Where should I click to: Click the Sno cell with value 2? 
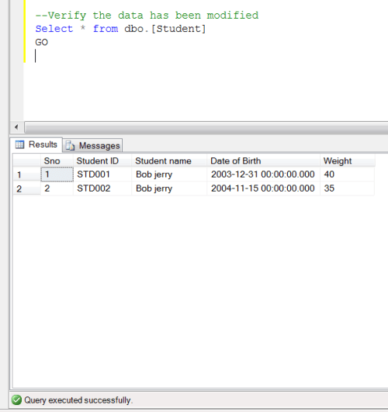[x=57, y=189]
